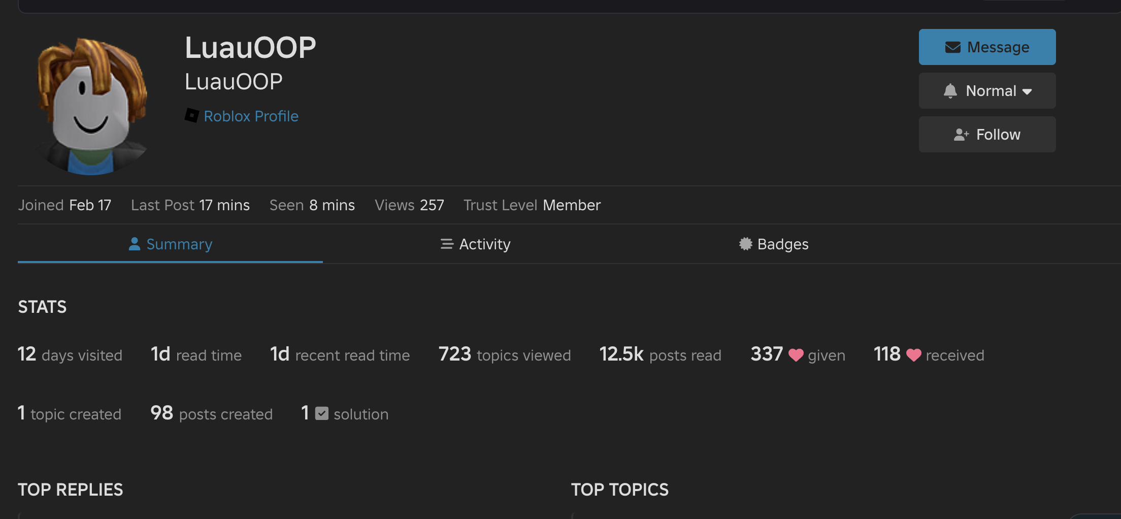Click the list icon on Activity tab

[447, 244]
